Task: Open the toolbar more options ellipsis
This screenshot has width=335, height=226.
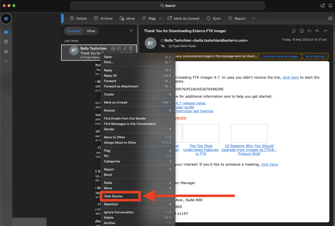Action: tap(254, 18)
